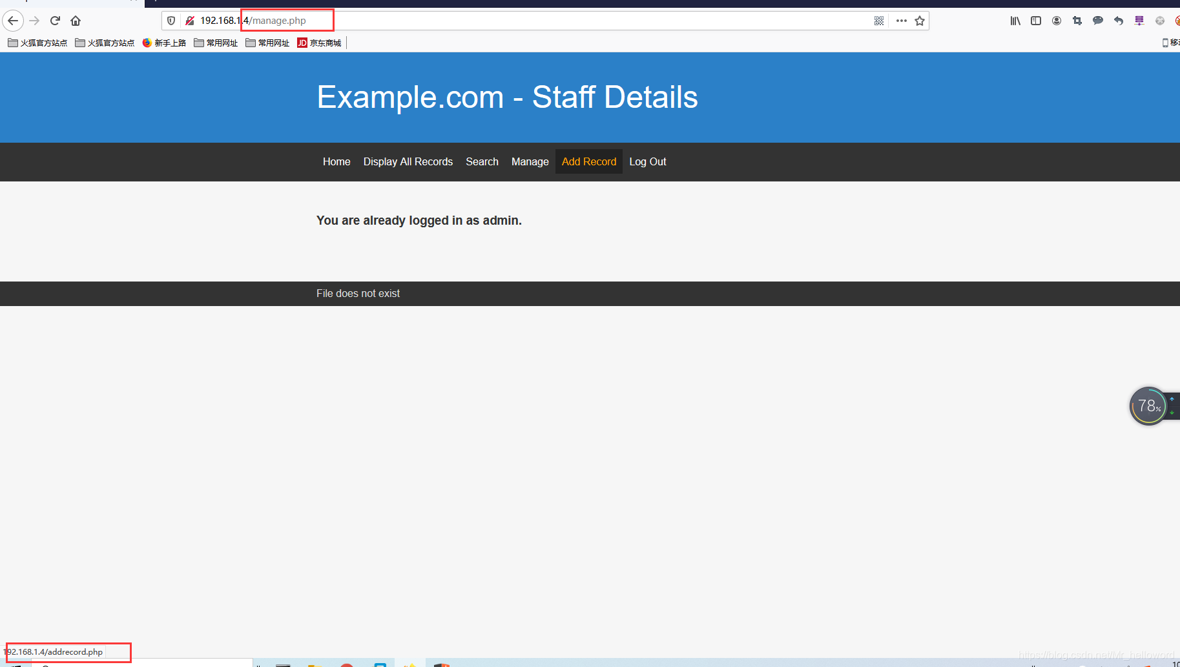Click the Example.com - Staff Details heading
Image resolution: width=1180 pixels, height=667 pixels.
click(507, 97)
